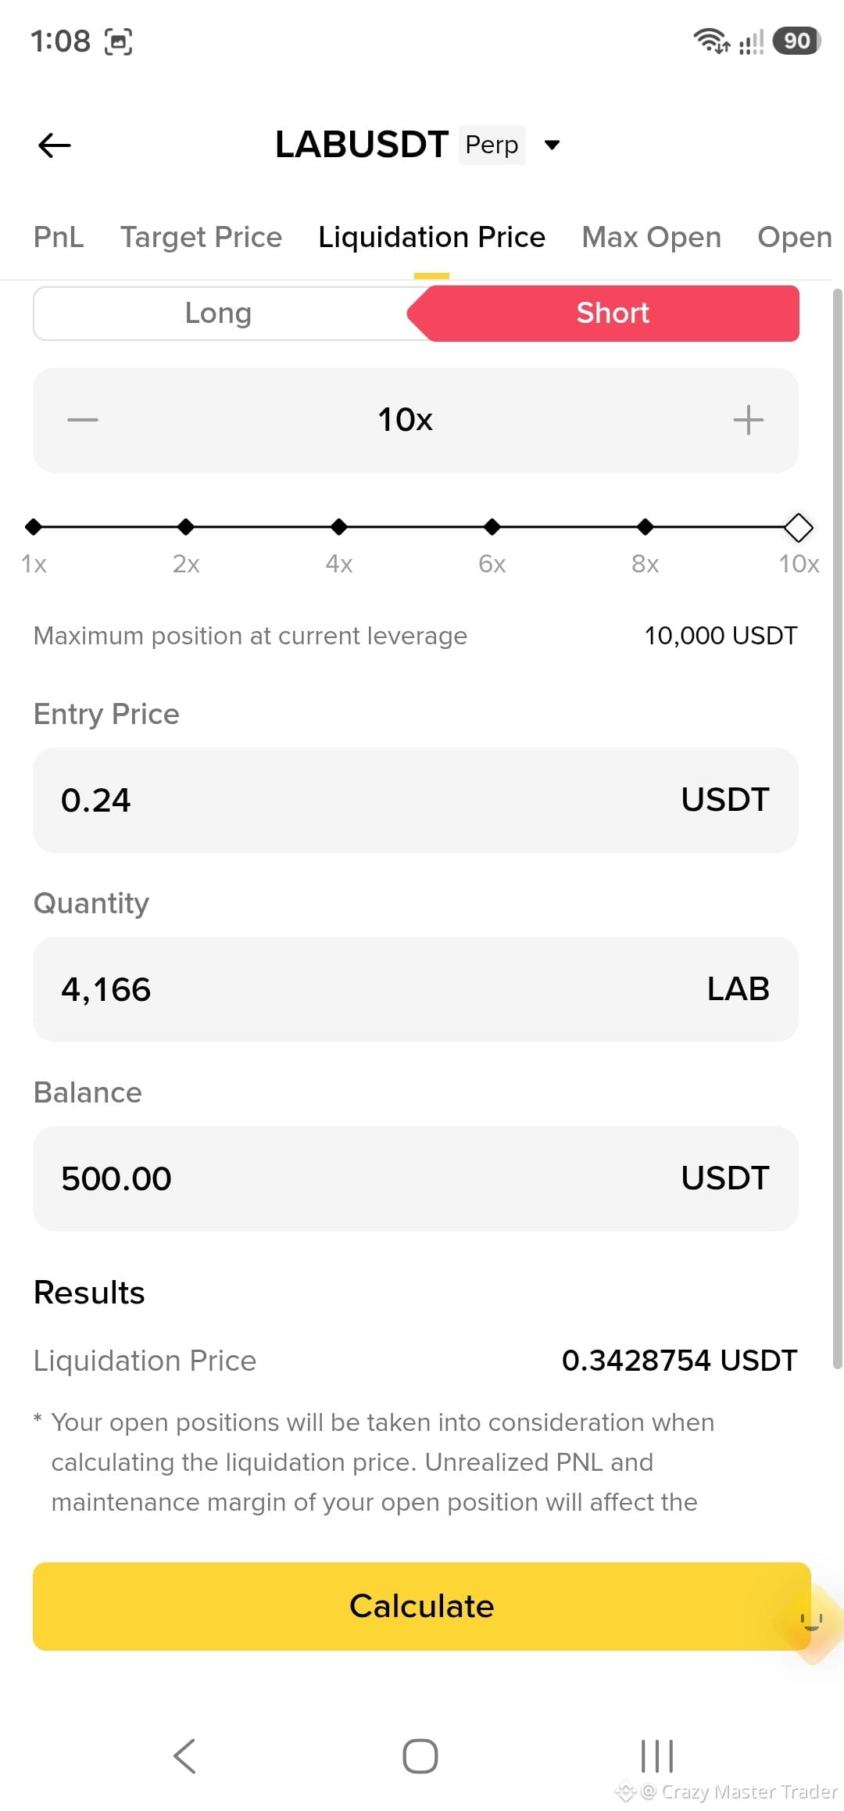Screen dimensions: 844x1811
Task: Switch to the PnL tab
Action: (59, 237)
